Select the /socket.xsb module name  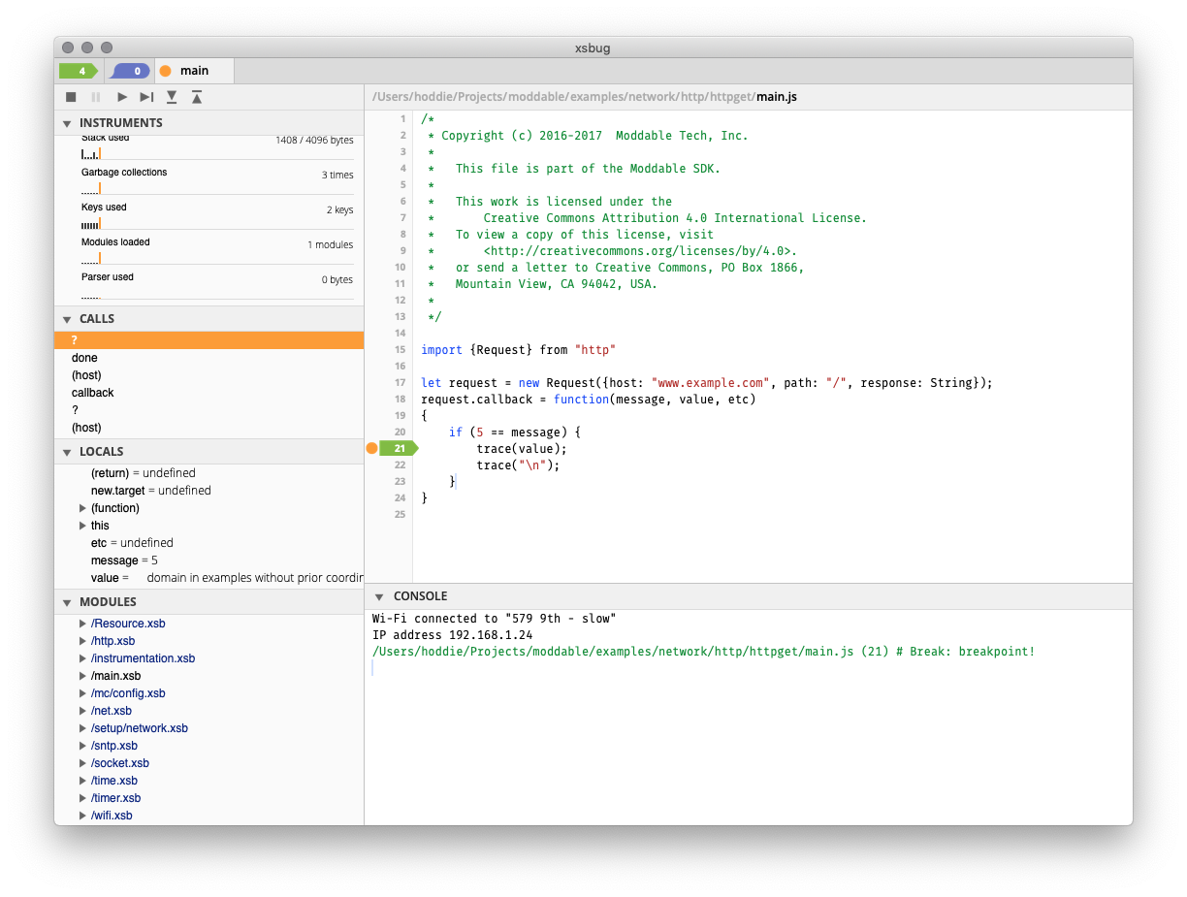[120, 763]
